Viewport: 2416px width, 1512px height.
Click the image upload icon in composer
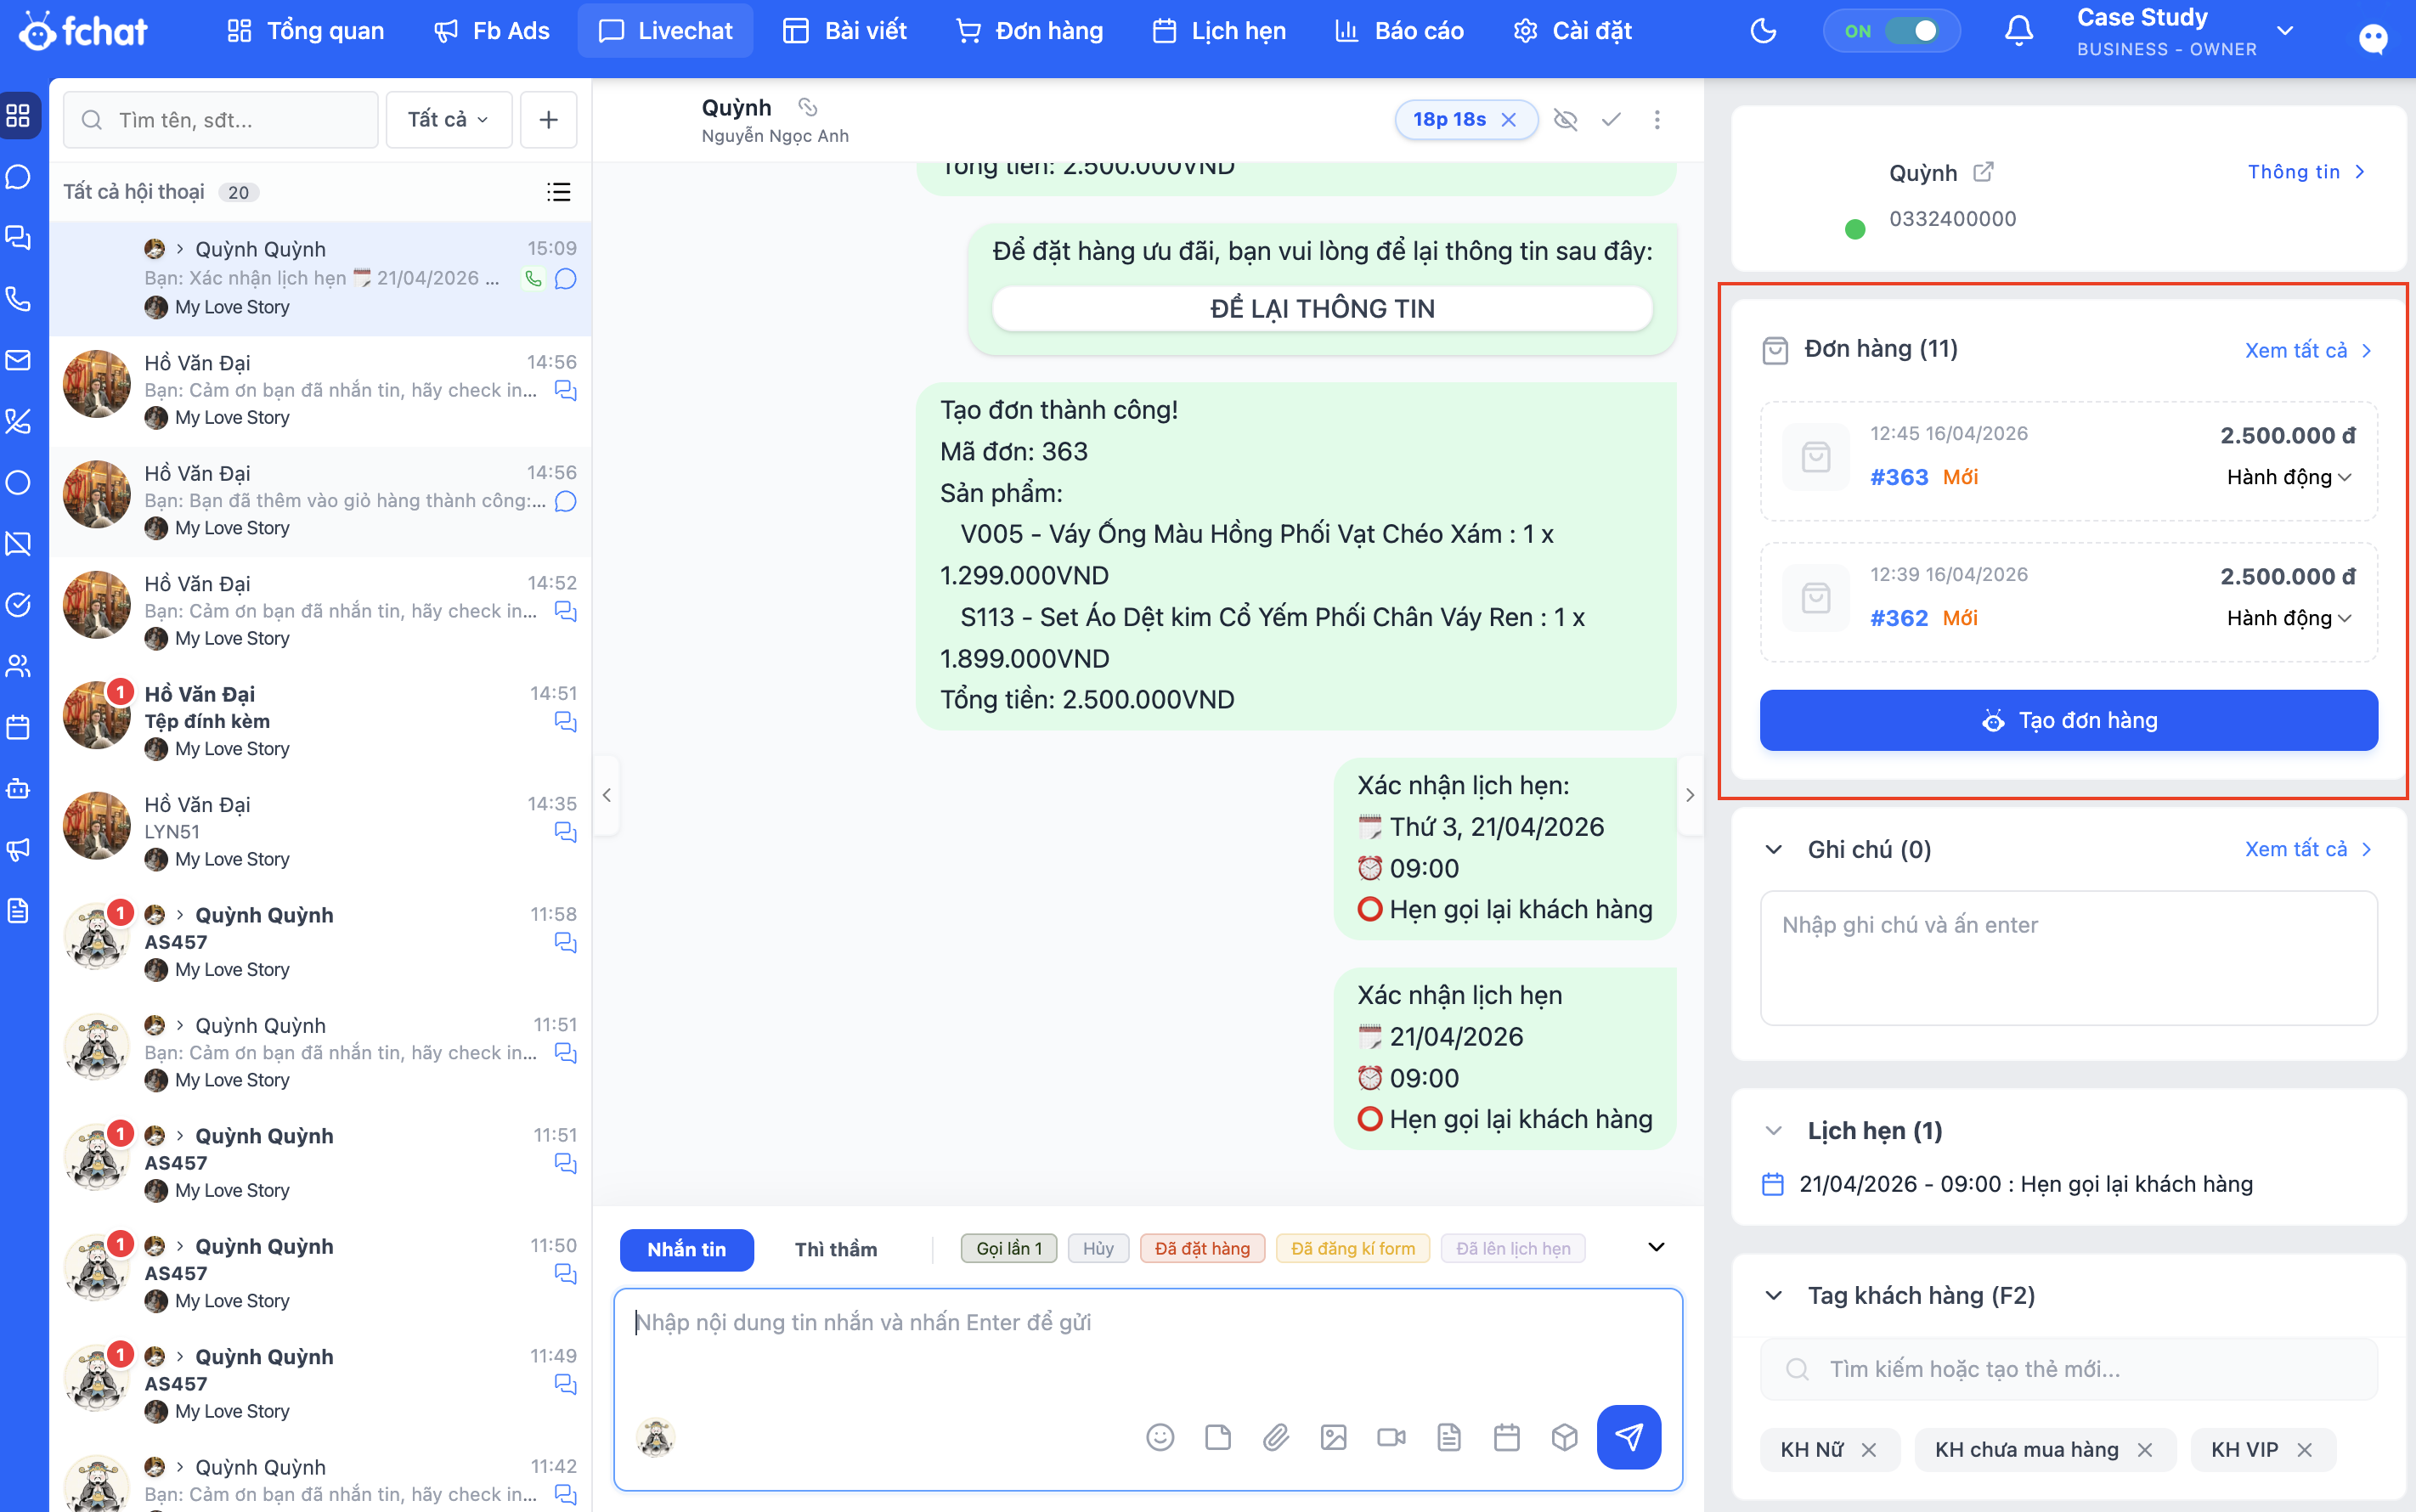pyautogui.click(x=1333, y=1437)
